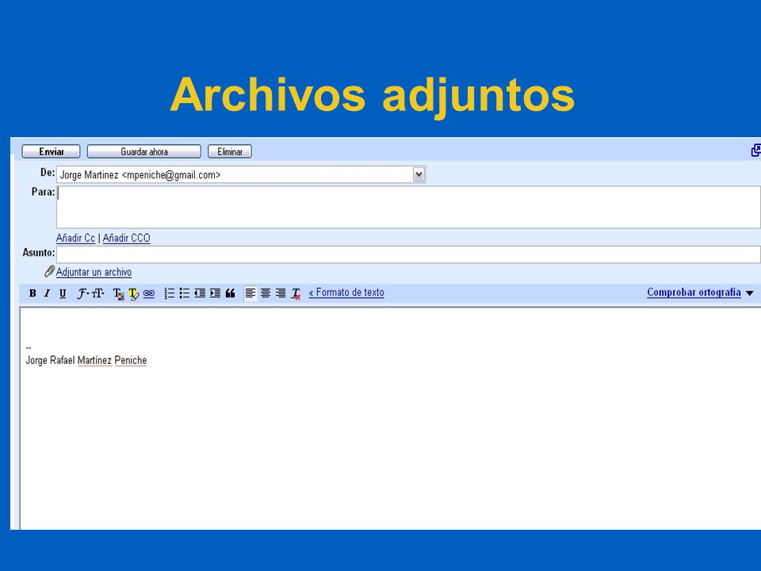This screenshot has height=571, width=761.
Task: Open the highlight color picker
Action: [x=133, y=293]
